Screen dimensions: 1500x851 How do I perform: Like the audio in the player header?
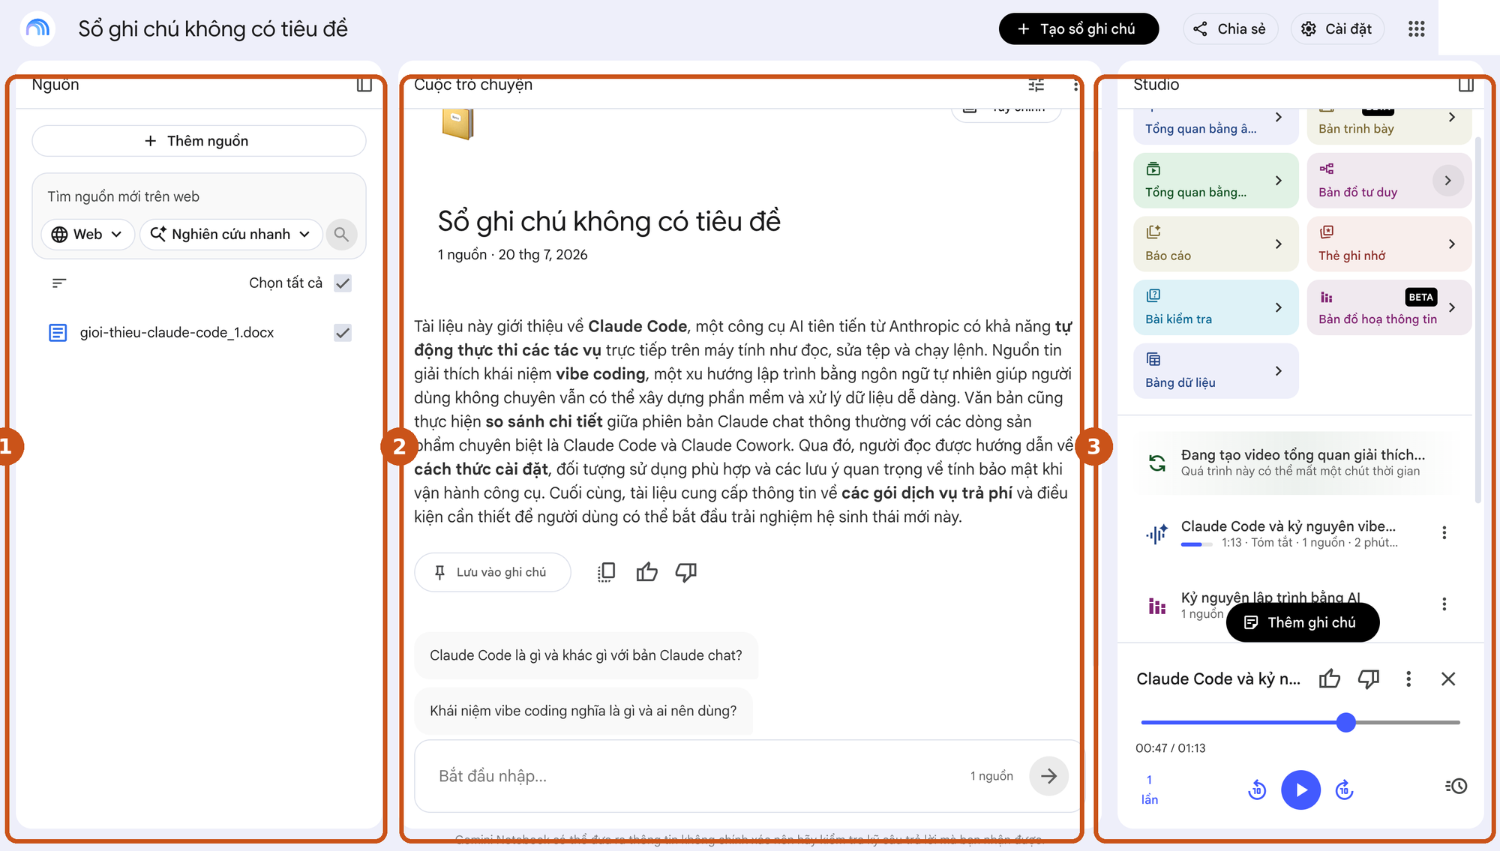[x=1330, y=679]
